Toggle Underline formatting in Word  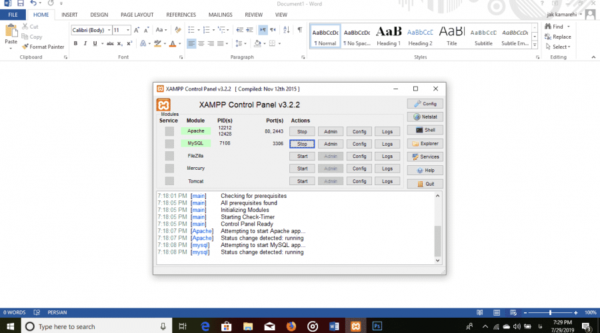95,43
